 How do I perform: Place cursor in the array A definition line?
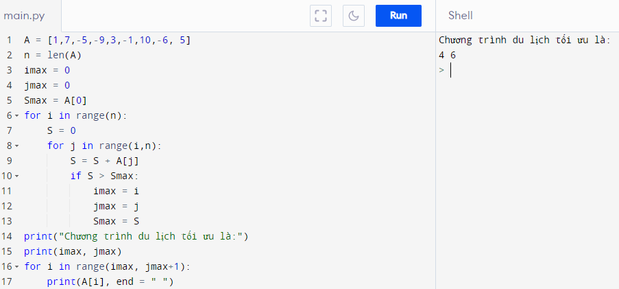point(107,40)
